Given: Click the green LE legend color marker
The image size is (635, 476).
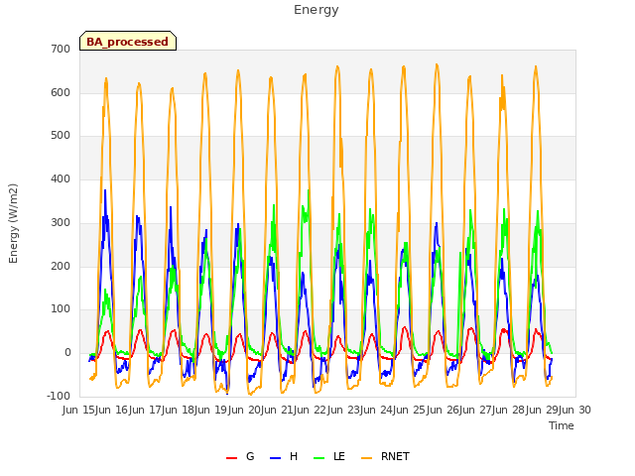Looking at the screenshot, I should [x=319, y=458].
